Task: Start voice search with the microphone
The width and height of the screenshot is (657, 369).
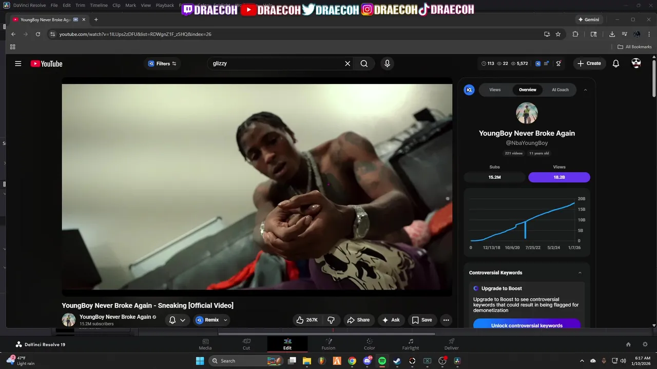Action: [387, 64]
